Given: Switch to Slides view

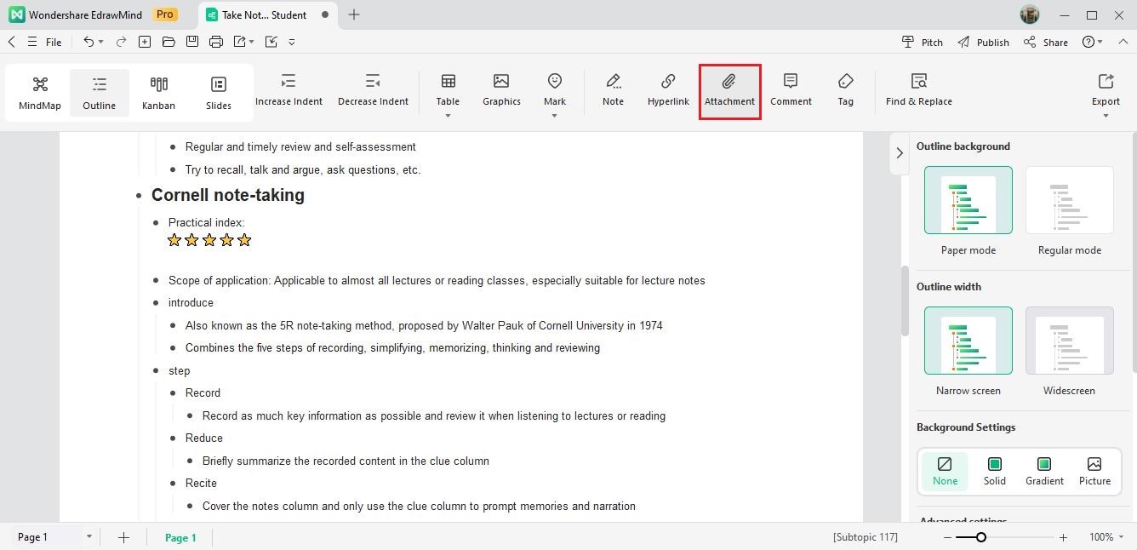Looking at the screenshot, I should pos(219,92).
